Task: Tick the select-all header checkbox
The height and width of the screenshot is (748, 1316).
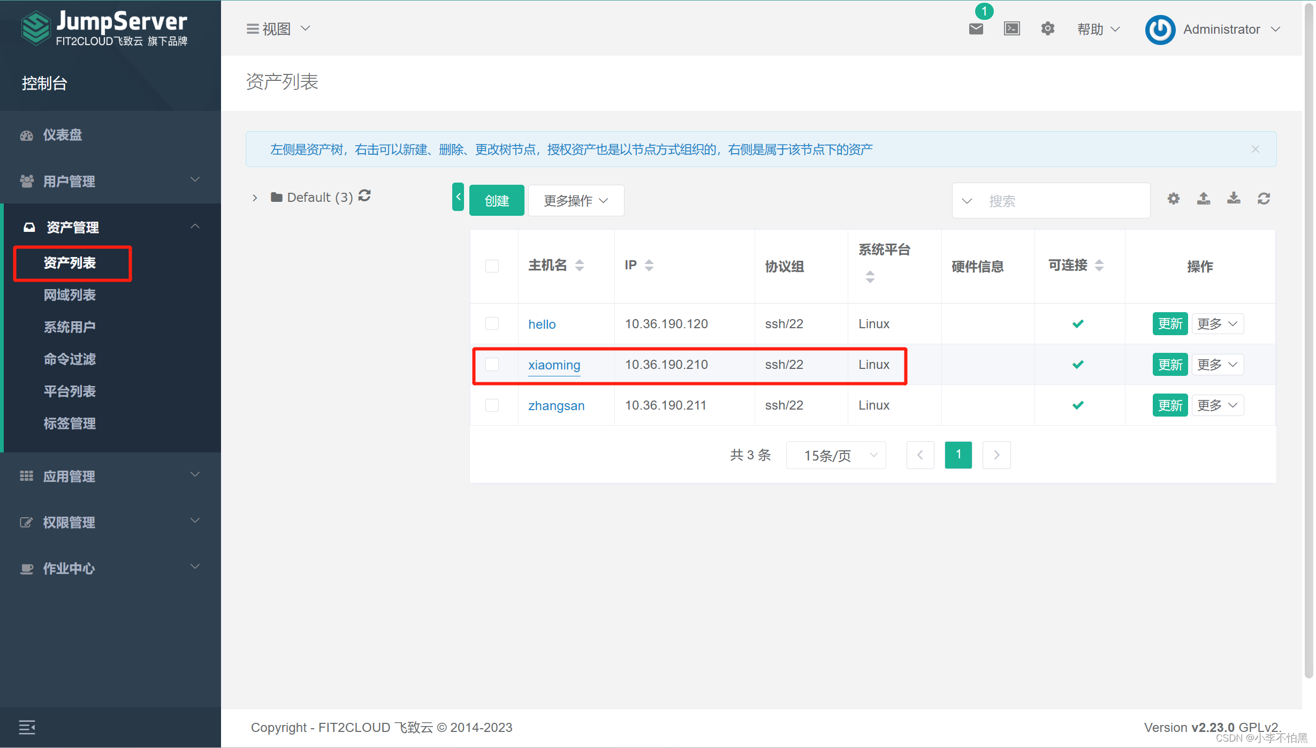Action: 492,266
